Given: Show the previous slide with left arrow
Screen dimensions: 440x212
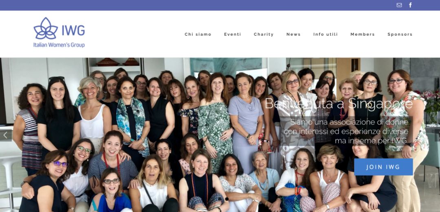Looking at the screenshot, I should 6,135.
